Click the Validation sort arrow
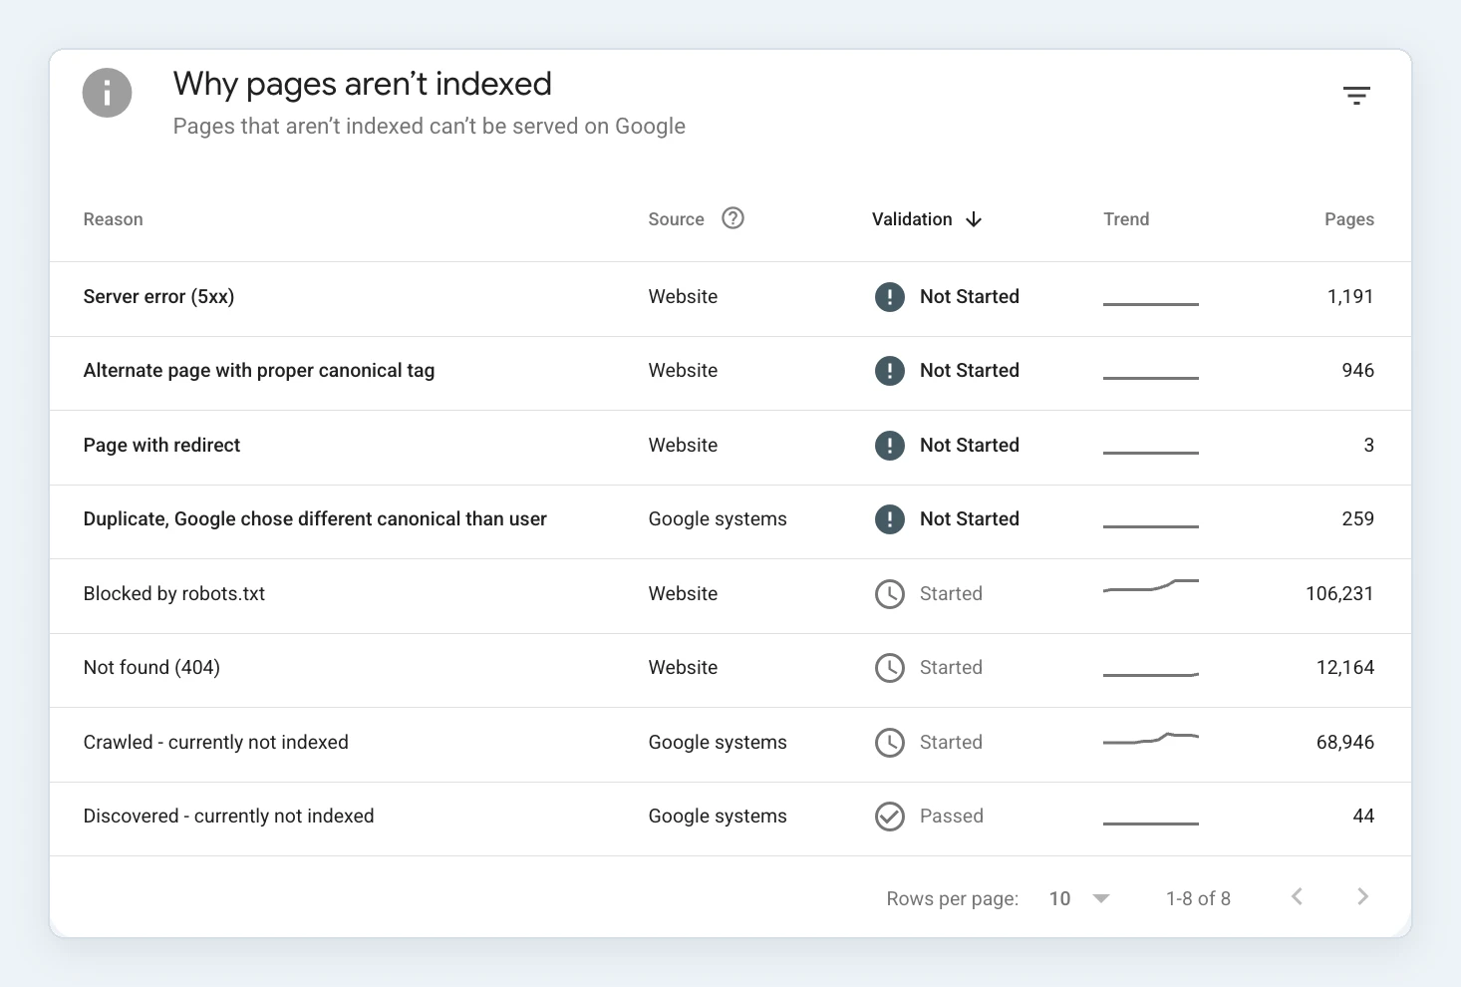The width and height of the screenshot is (1461, 987). 974,219
